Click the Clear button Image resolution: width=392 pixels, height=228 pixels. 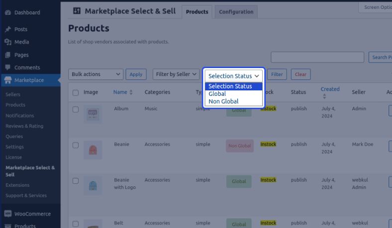[300, 74]
